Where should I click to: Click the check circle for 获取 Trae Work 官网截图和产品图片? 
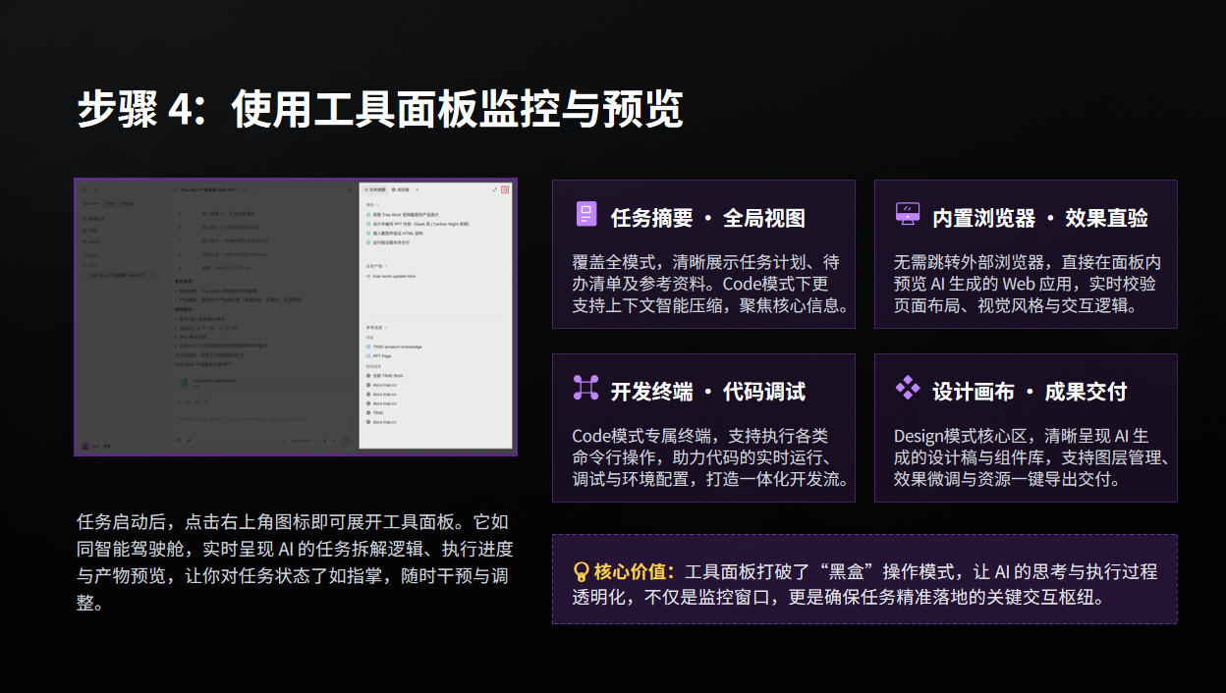click(368, 215)
